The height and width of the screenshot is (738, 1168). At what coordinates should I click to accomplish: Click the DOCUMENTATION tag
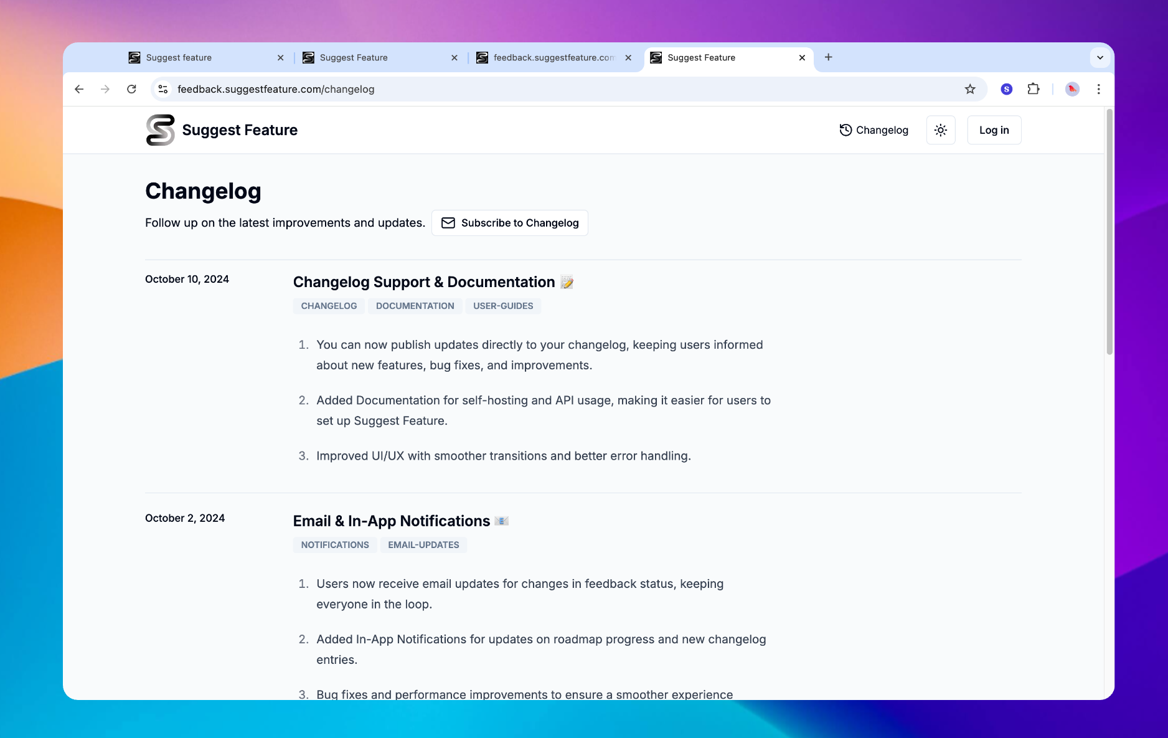pos(415,306)
